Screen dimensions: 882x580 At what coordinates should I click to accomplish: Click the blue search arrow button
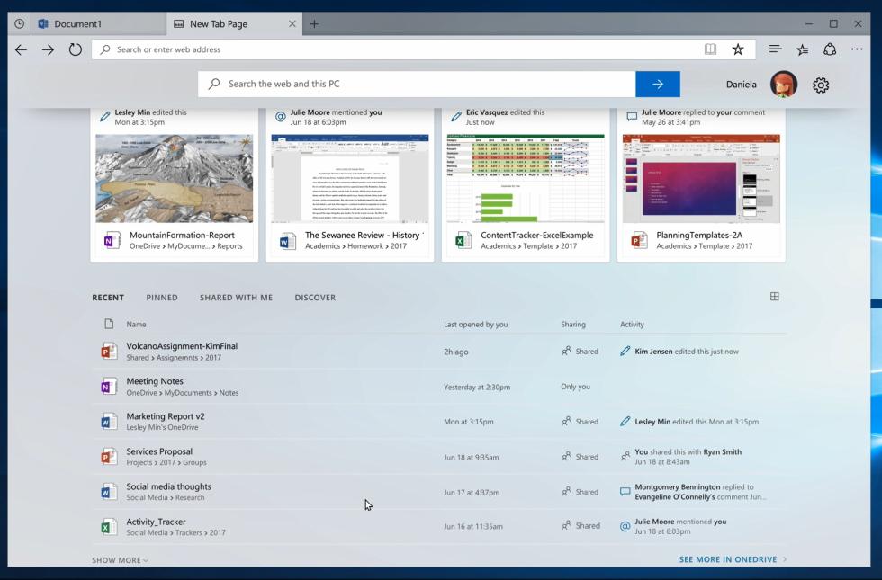[x=658, y=84]
